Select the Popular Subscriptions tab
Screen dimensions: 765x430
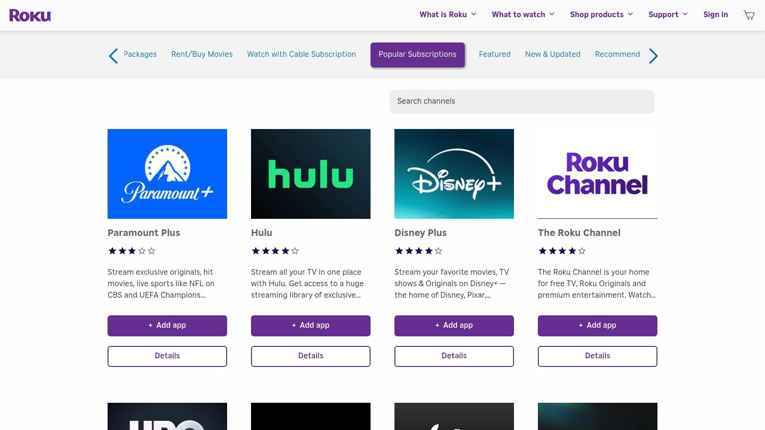(417, 54)
